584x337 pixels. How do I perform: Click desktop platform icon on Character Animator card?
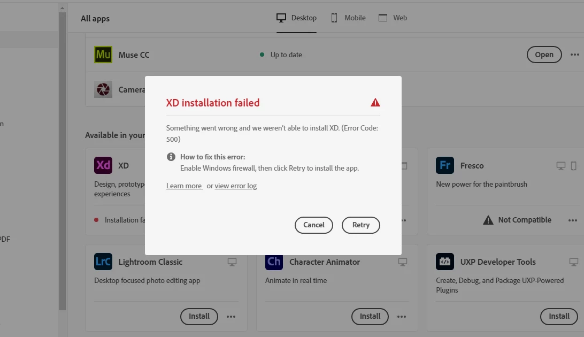click(403, 262)
